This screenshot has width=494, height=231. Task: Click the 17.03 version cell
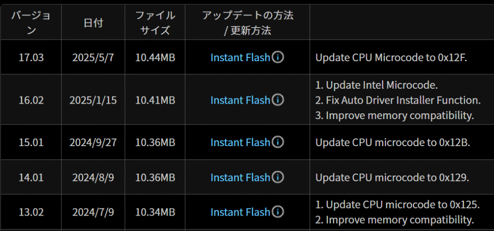[x=31, y=57]
